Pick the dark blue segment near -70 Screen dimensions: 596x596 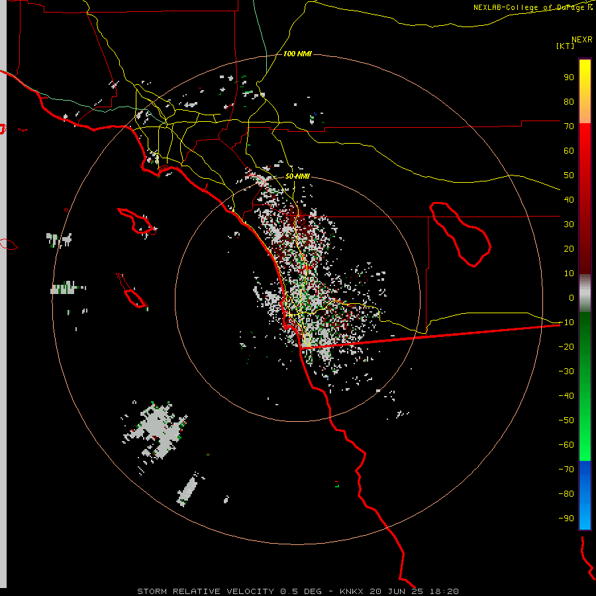tap(585, 472)
